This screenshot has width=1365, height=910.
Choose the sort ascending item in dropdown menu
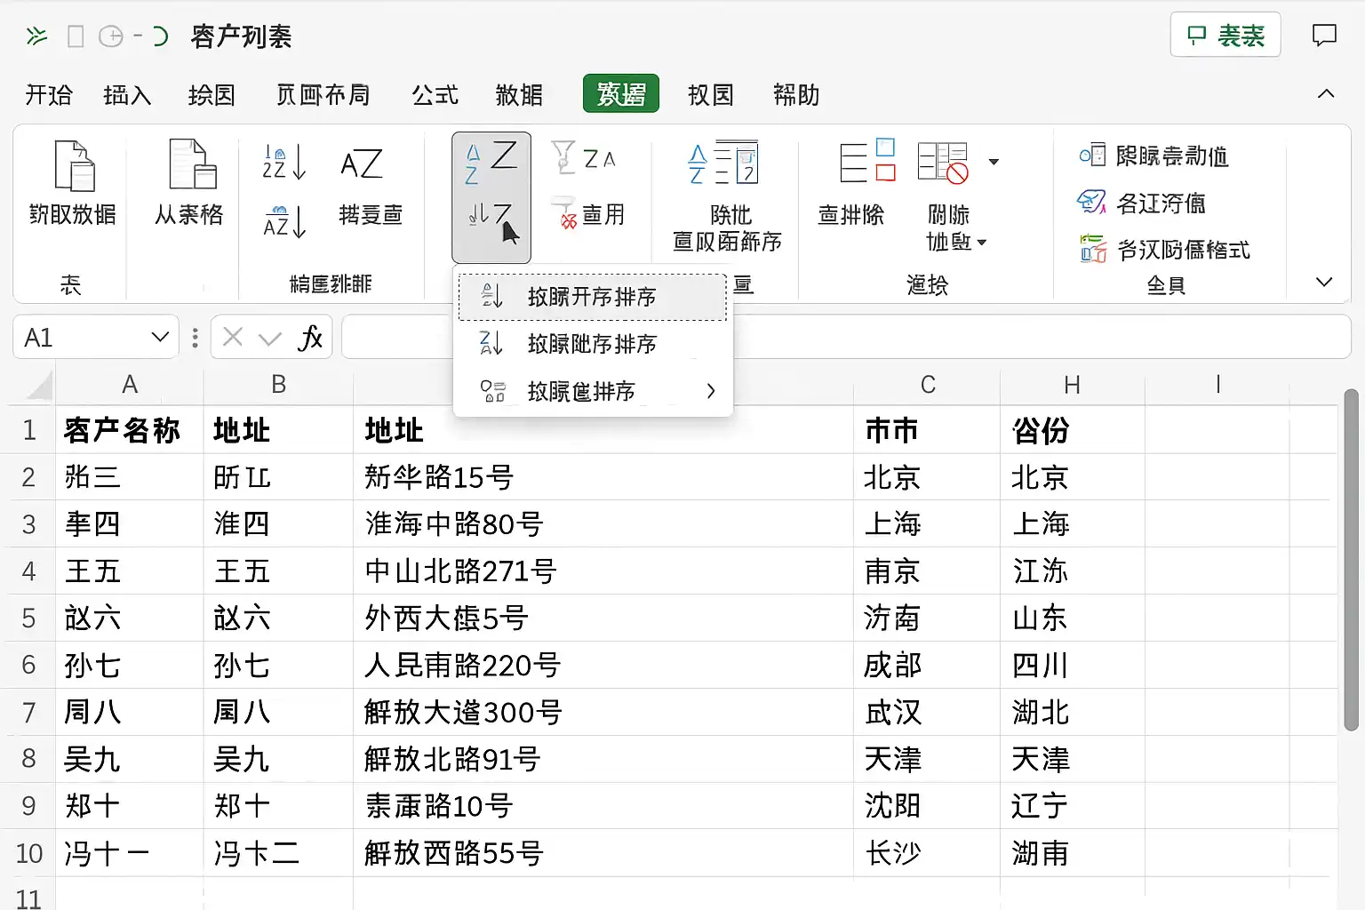(x=592, y=297)
